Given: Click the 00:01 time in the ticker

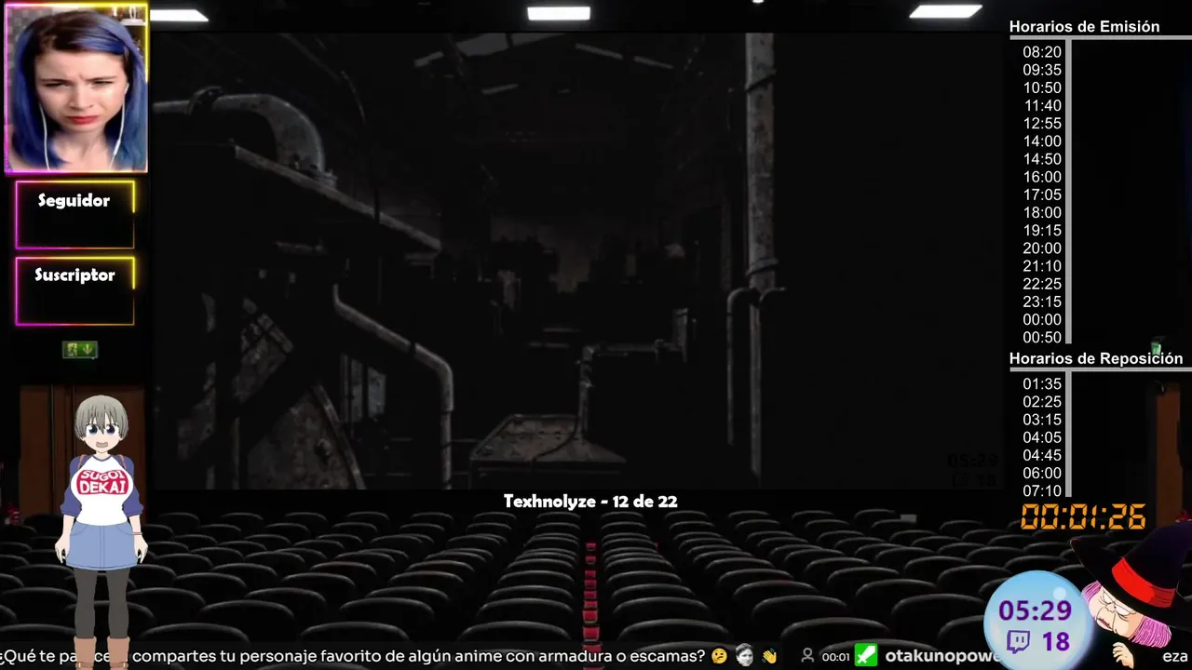Looking at the screenshot, I should pos(835,657).
